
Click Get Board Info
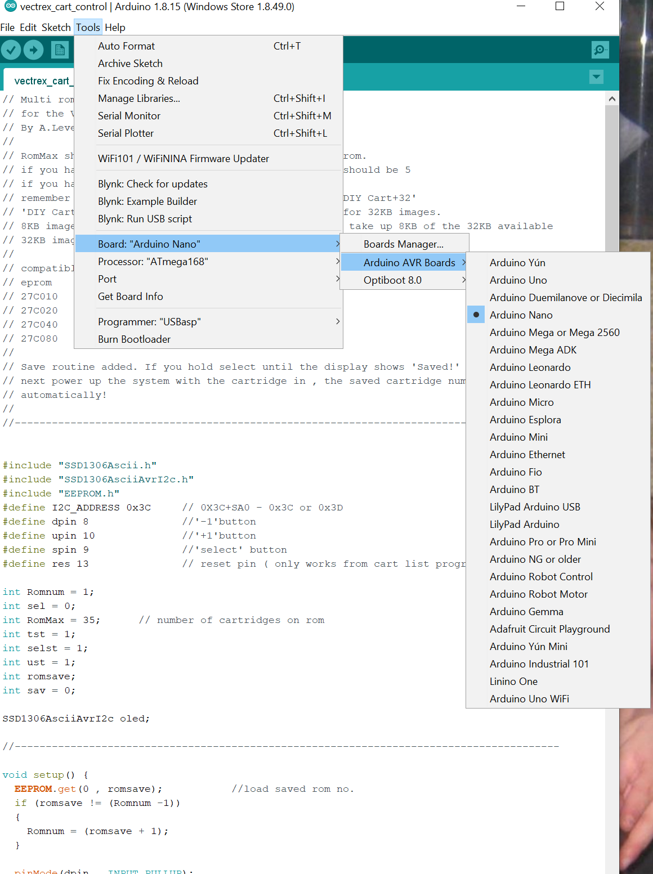[208, 297]
